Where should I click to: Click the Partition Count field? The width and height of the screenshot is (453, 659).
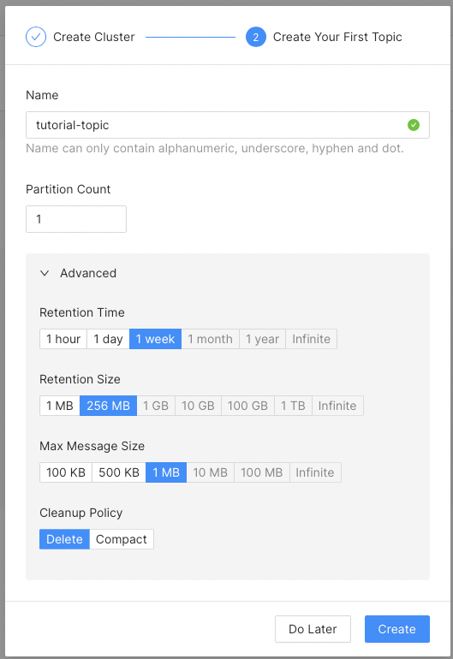pyautogui.click(x=76, y=219)
